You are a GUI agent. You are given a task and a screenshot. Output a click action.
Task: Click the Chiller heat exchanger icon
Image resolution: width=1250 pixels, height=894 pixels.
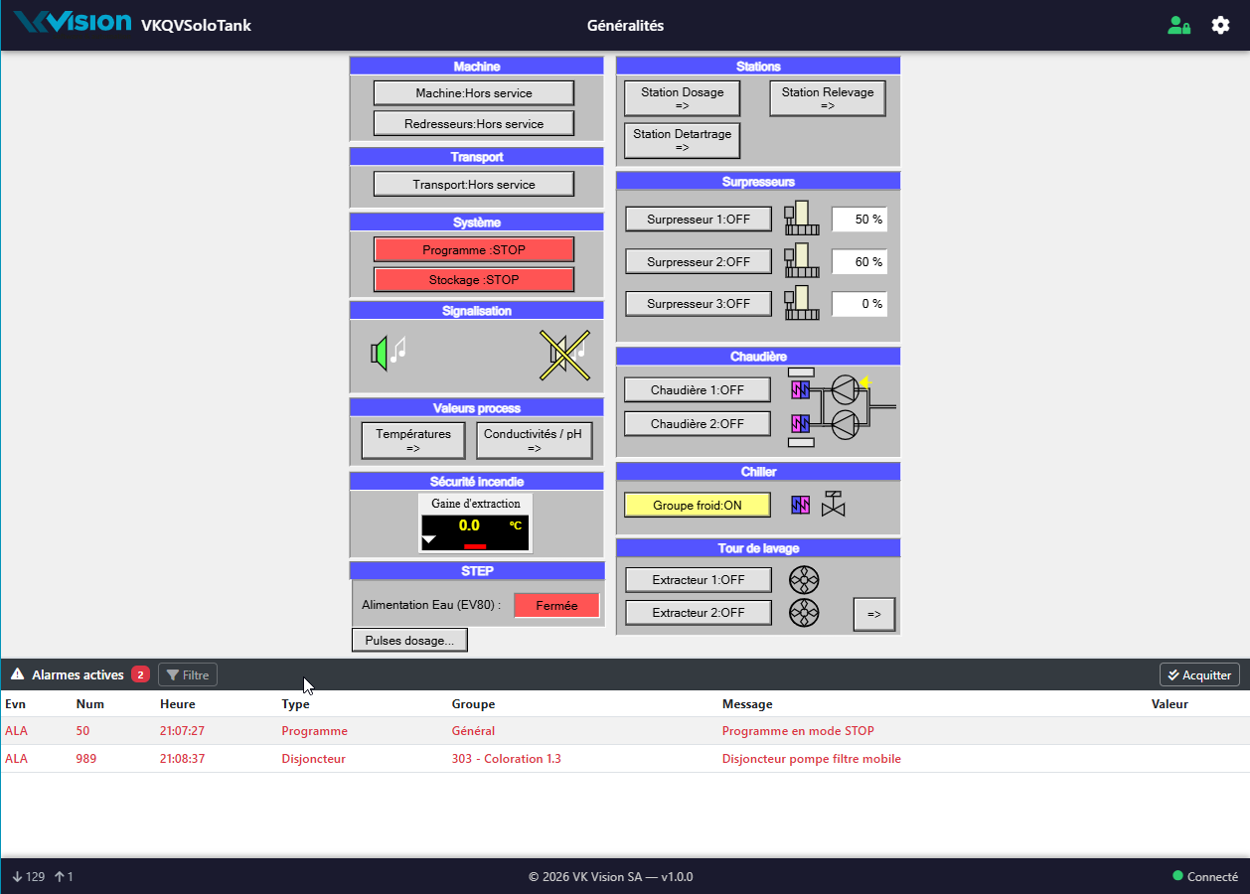click(801, 505)
